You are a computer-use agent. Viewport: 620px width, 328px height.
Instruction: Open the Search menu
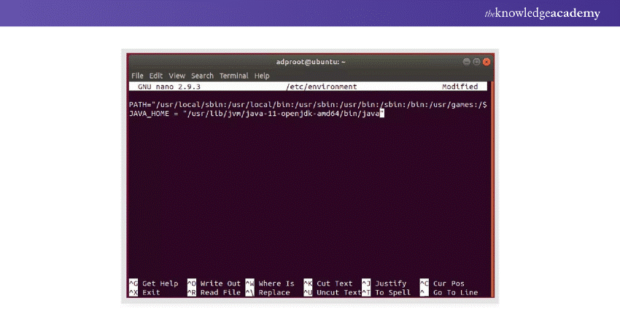202,76
